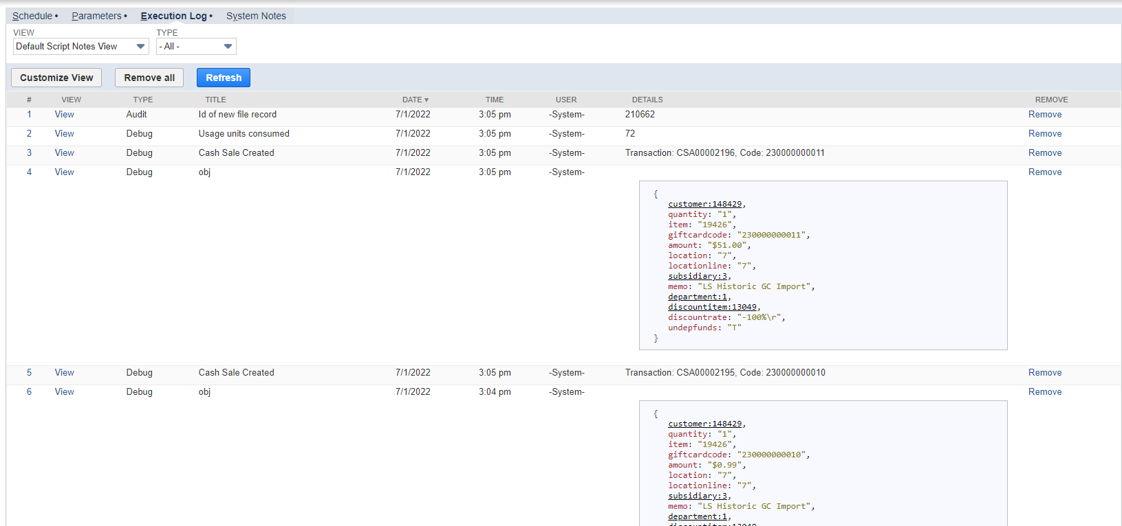
Task: Click the Customize View button
Action: [x=56, y=78]
